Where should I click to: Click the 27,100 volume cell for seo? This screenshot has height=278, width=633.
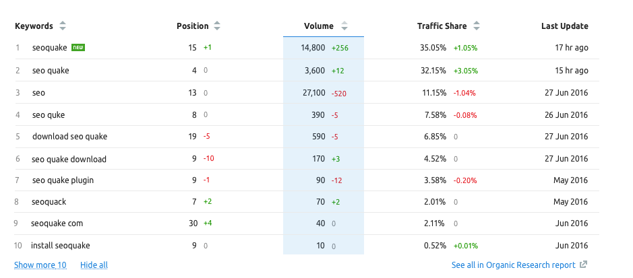(313, 93)
